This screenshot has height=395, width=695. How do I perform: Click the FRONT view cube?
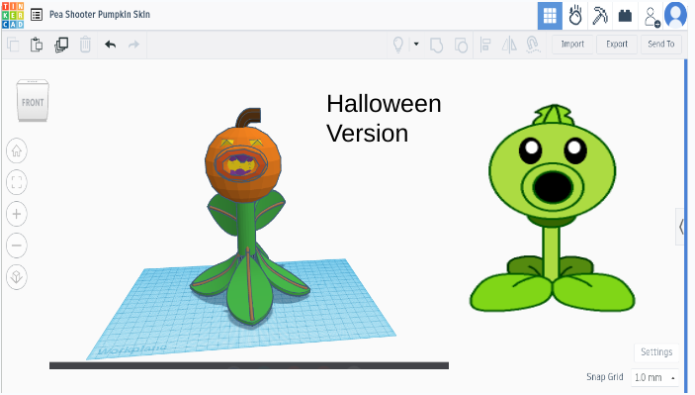[33, 101]
